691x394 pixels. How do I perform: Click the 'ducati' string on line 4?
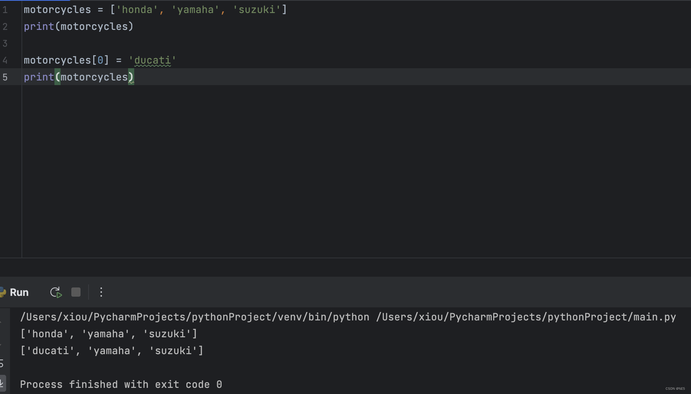[152, 60]
